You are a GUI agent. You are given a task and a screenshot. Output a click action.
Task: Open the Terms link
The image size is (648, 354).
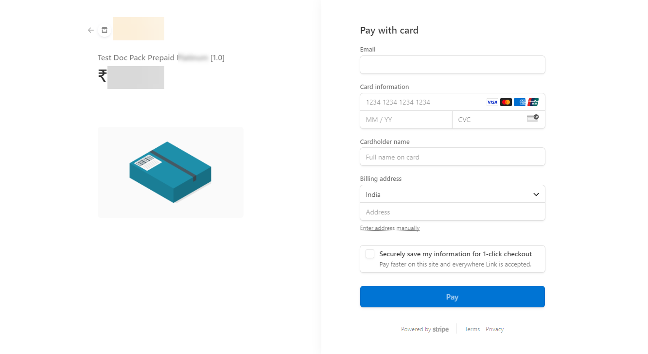472,329
